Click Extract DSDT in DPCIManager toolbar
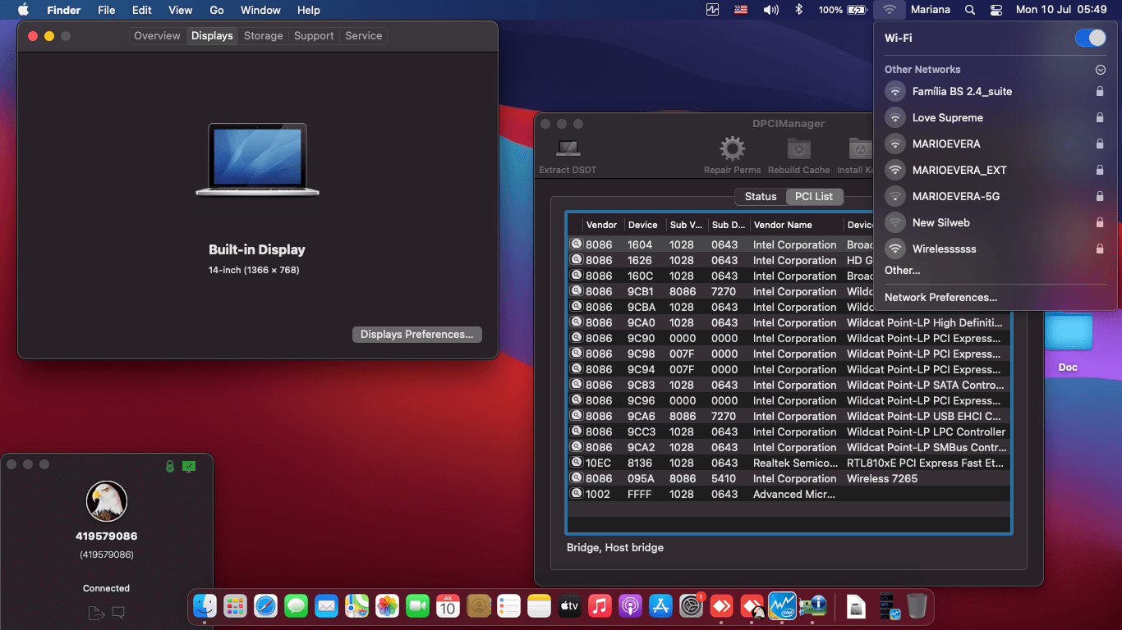 click(x=568, y=155)
